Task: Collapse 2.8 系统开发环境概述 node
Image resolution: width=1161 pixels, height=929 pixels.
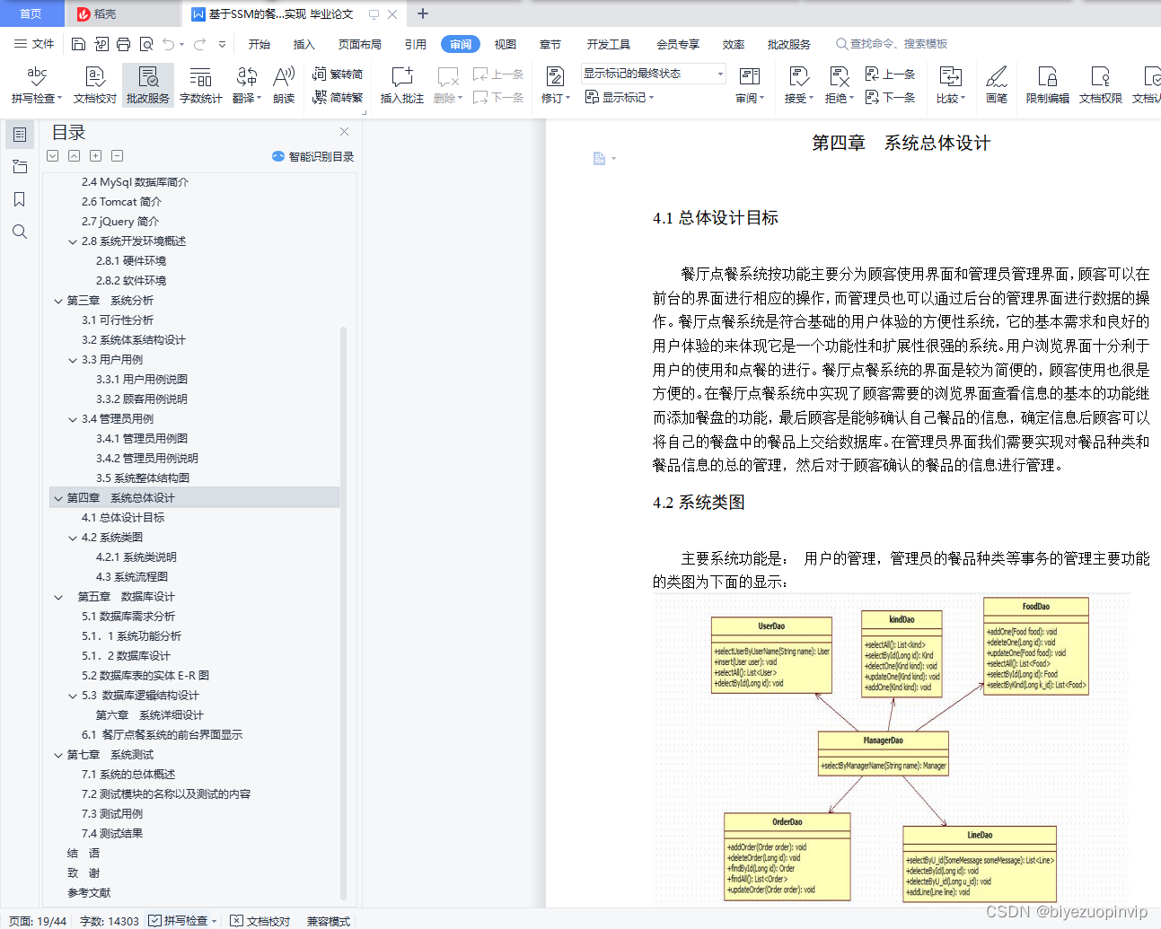Action: [x=73, y=241]
